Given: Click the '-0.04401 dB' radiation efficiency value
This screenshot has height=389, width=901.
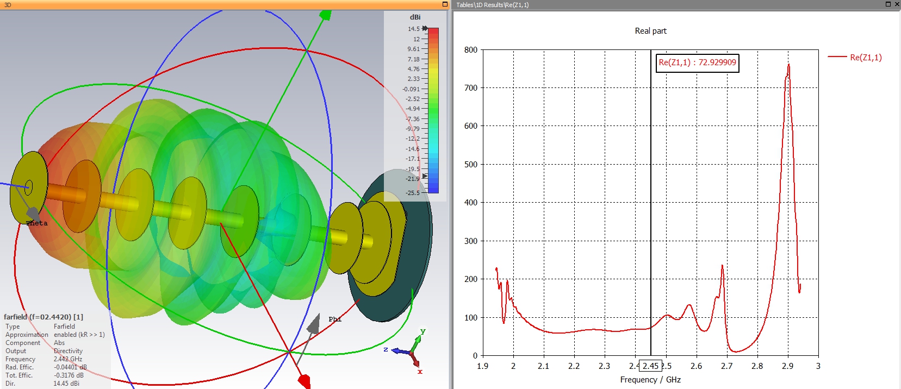Looking at the screenshot, I should 70,367.
